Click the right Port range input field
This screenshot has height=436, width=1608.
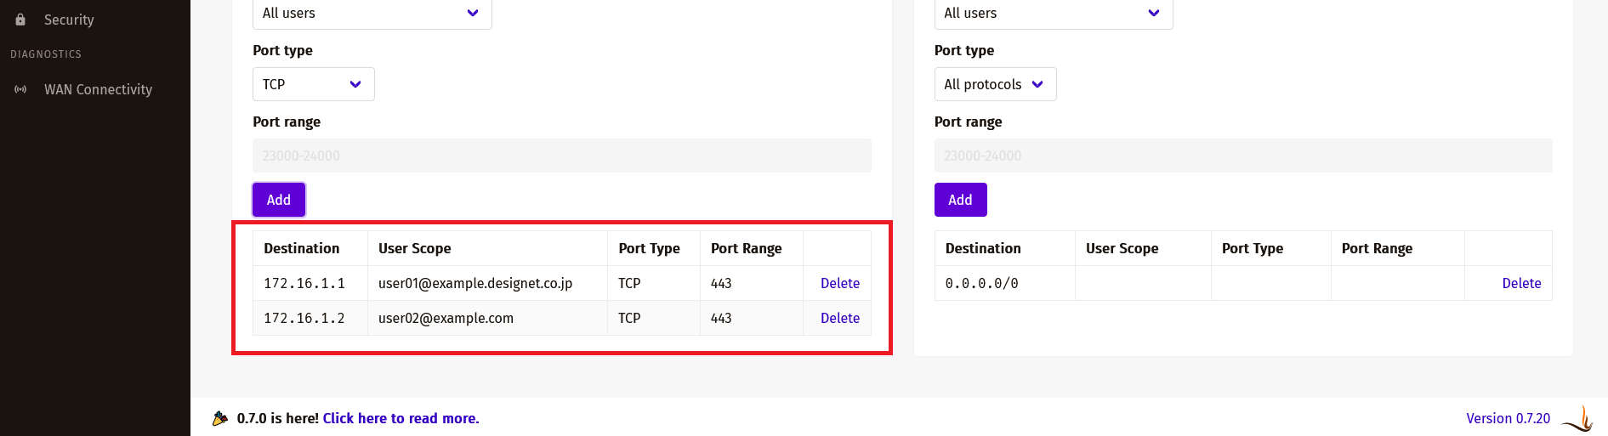1243,156
